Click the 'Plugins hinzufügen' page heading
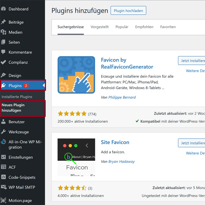Viewport: 205px width, 205px height. (x=80, y=11)
